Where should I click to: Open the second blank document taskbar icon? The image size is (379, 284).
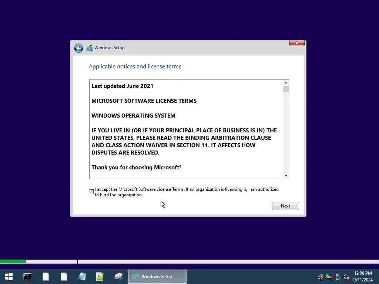pyautogui.click(x=64, y=277)
